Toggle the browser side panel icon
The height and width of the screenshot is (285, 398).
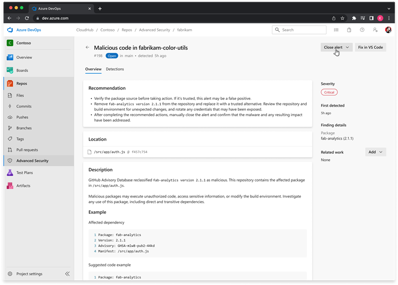pyautogui.click(x=371, y=18)
